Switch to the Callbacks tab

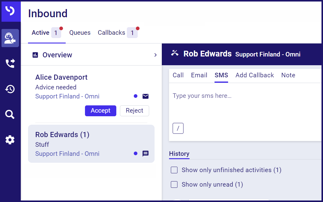click(111, 33)
